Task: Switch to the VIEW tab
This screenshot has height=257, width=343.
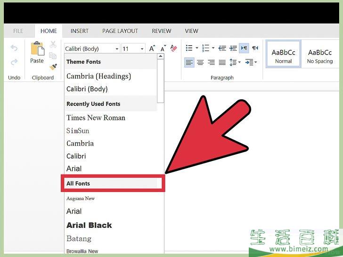Action: tap(191, 31)
